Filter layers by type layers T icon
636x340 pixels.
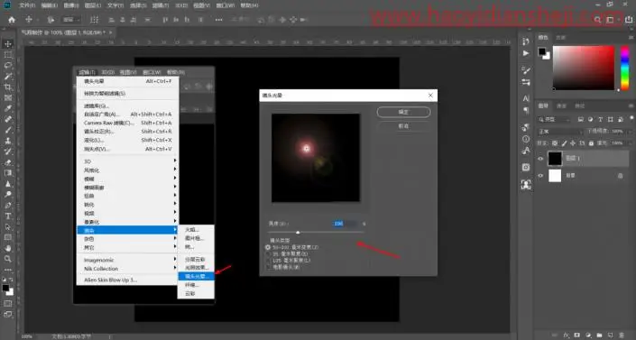600,119
